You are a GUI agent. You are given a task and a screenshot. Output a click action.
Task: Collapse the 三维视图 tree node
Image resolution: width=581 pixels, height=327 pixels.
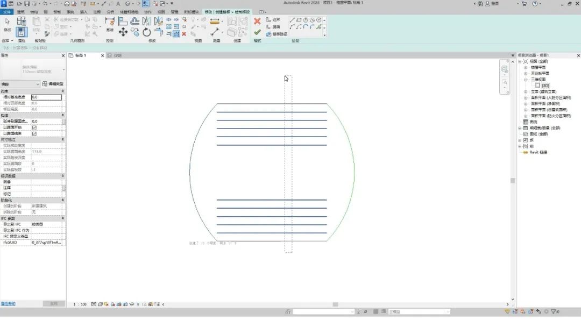click(x=526, y=80)
